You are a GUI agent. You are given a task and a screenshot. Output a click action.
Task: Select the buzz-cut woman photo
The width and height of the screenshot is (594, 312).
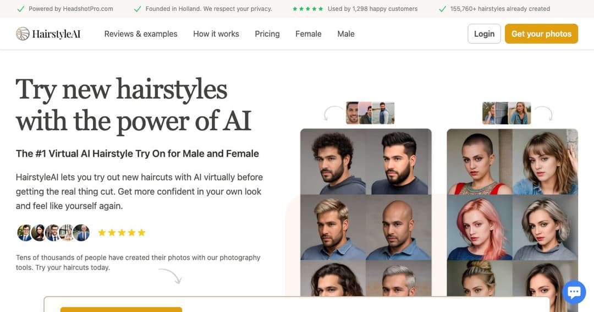[x=480, y=162]
